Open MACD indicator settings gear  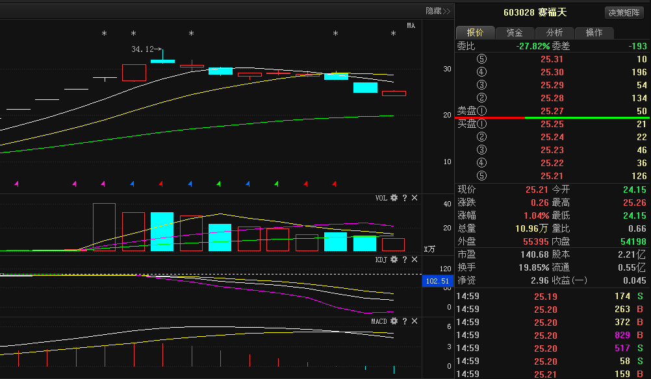[x=394, y=321]
